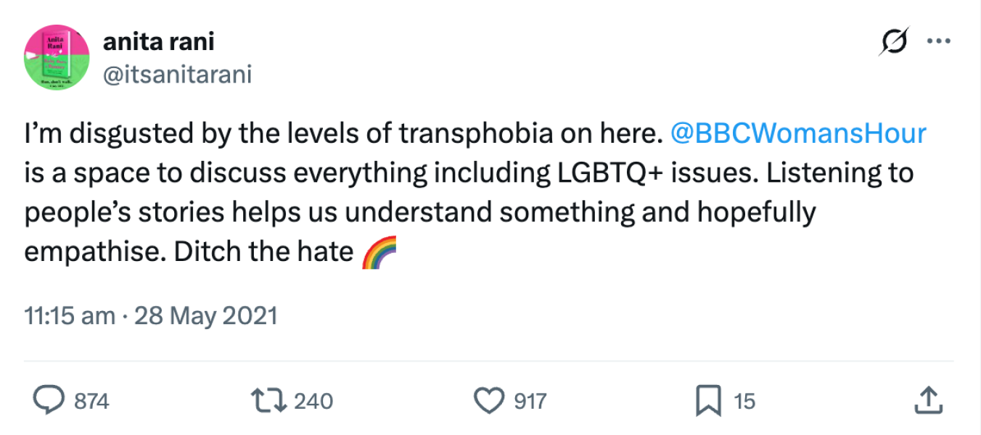The height and width of the screenshot is (435, 981).
Task: Click the share upload icon
Action: tap(929, 400)
